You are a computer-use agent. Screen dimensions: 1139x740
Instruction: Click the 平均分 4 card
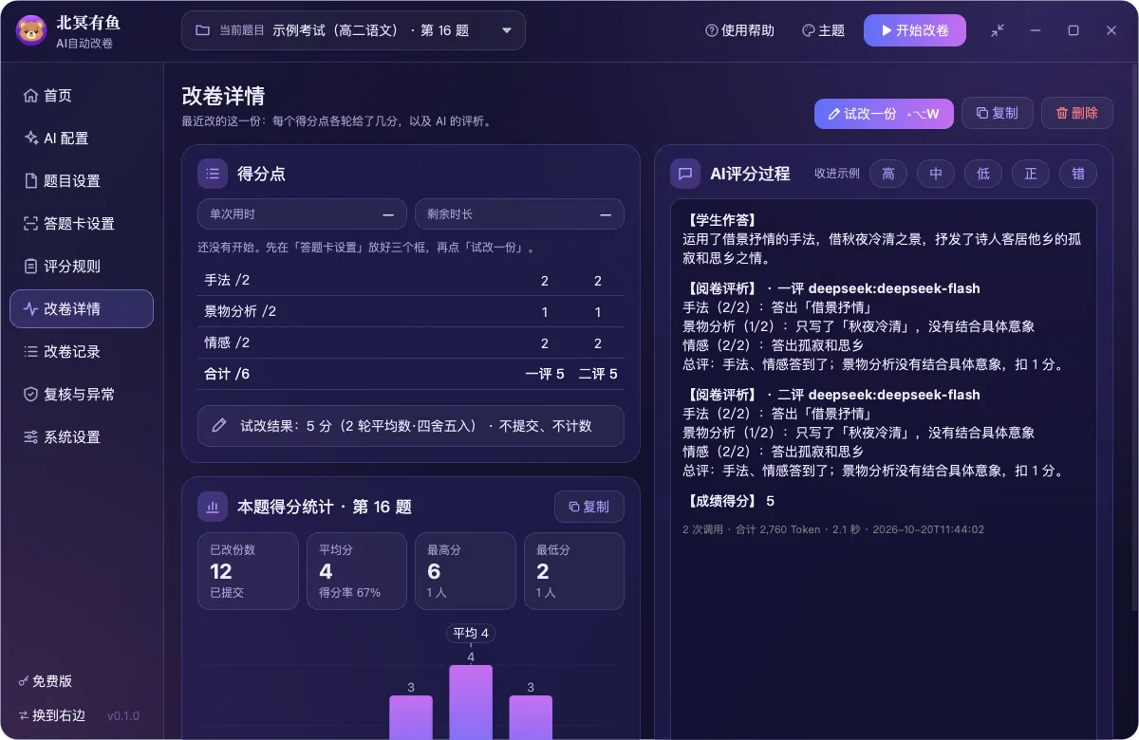pyautogui.click(x=357, y=571)
